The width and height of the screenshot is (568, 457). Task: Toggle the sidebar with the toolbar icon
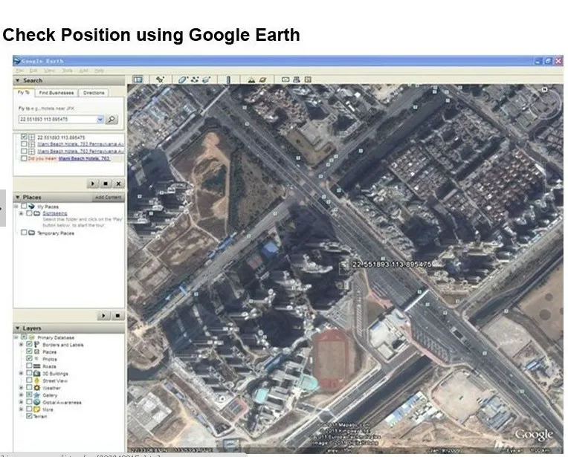(138, 80)
